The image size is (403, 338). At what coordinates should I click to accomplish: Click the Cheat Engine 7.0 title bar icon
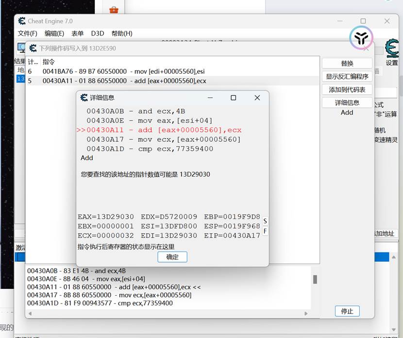[x=22, y=21]
